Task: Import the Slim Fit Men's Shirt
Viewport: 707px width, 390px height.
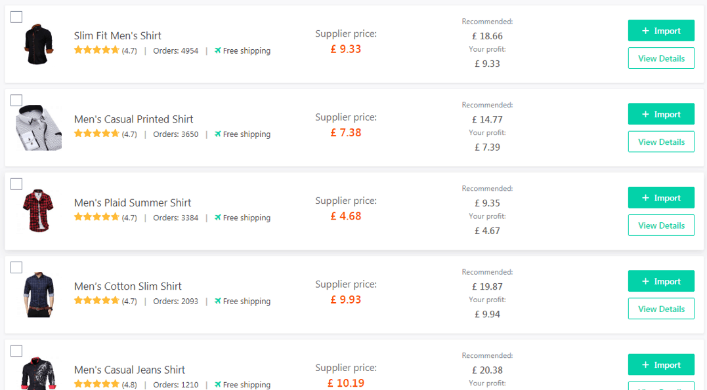Action: [x=661, y=31]
